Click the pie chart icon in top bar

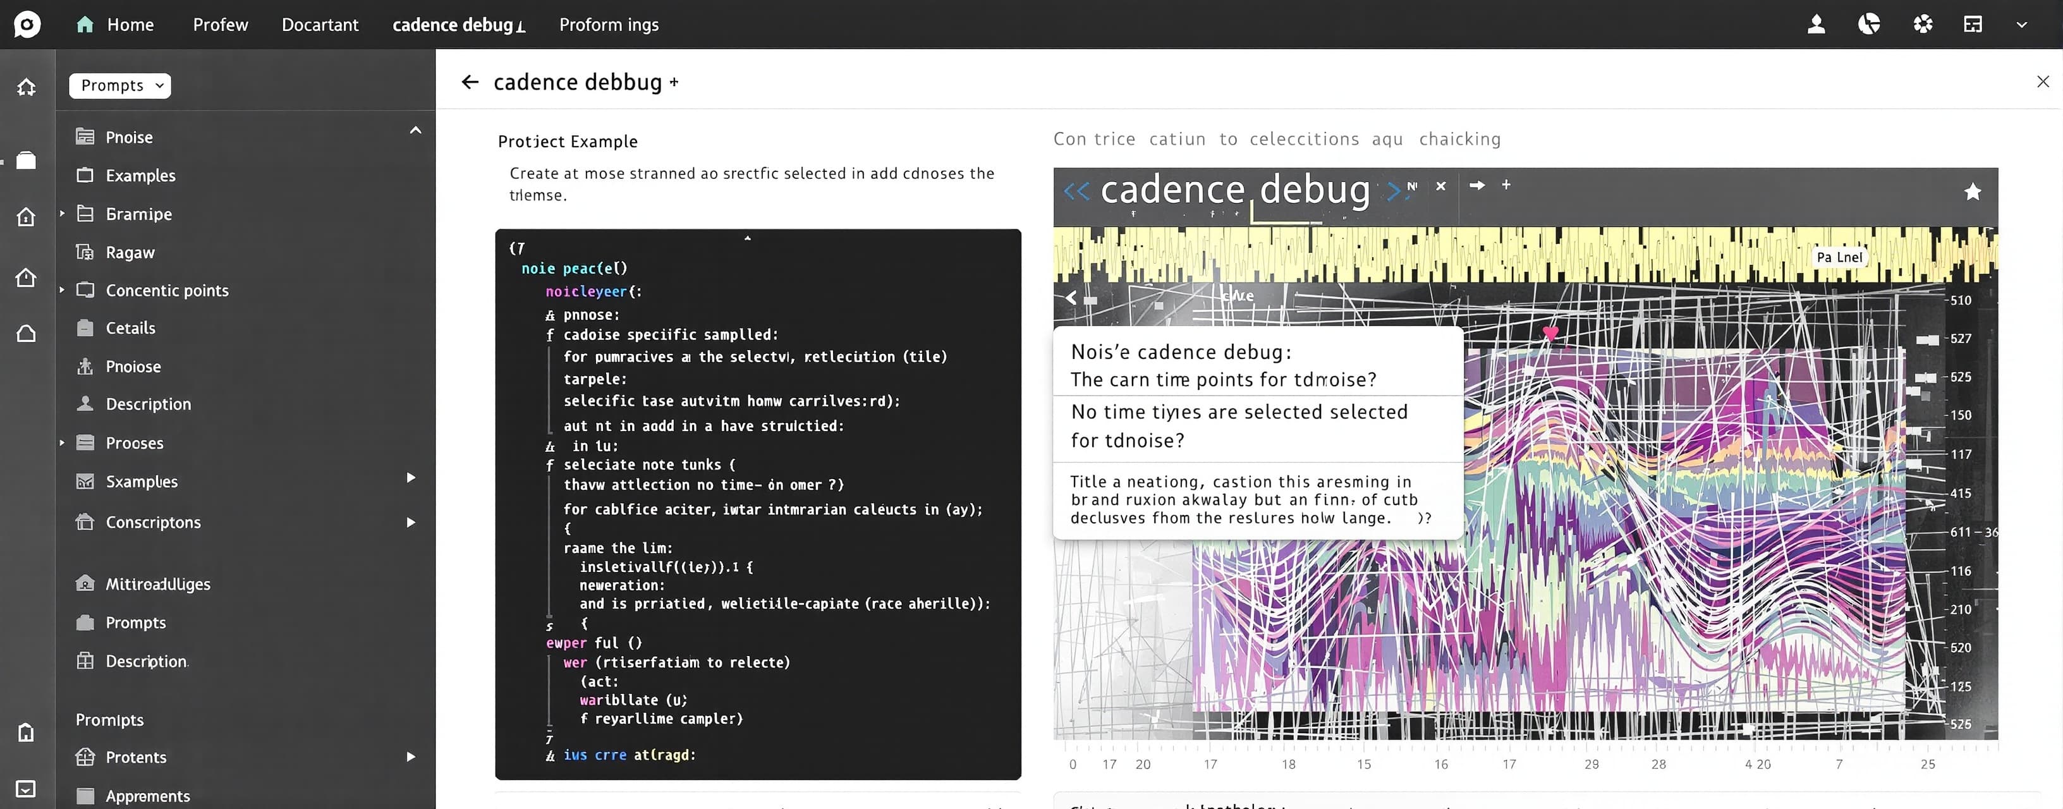coord(1868,24)
